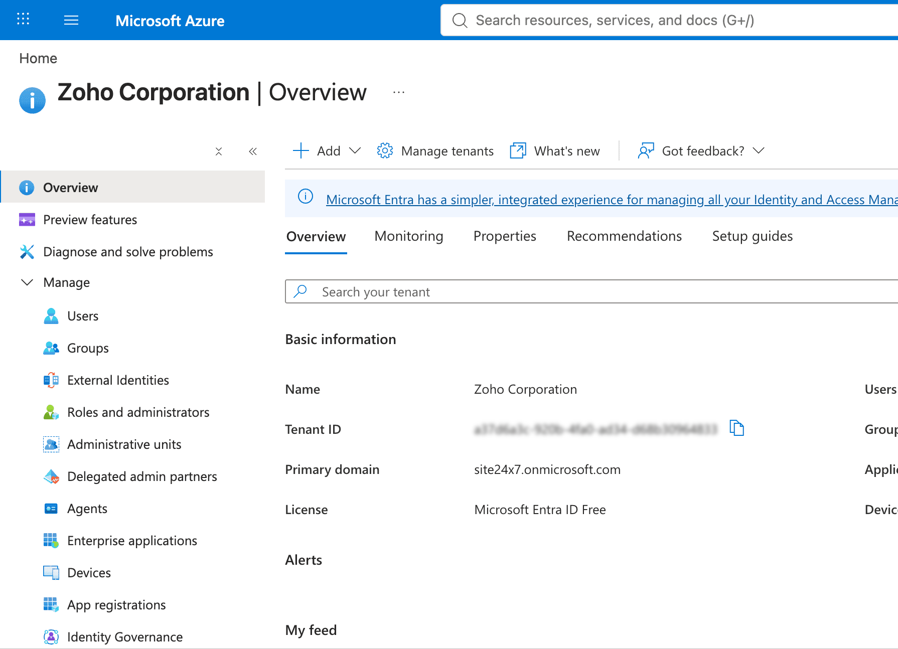898x649 pixels.
Task: Click the search magnifier icon in top bar
Action: pyautogui.click(x=460, y=20)
